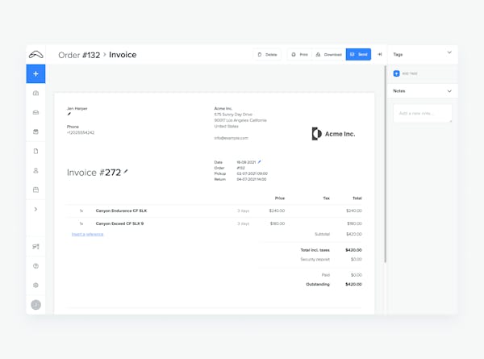Click the Add a new note field
484x359 pixels.
[x=423, y=113]
